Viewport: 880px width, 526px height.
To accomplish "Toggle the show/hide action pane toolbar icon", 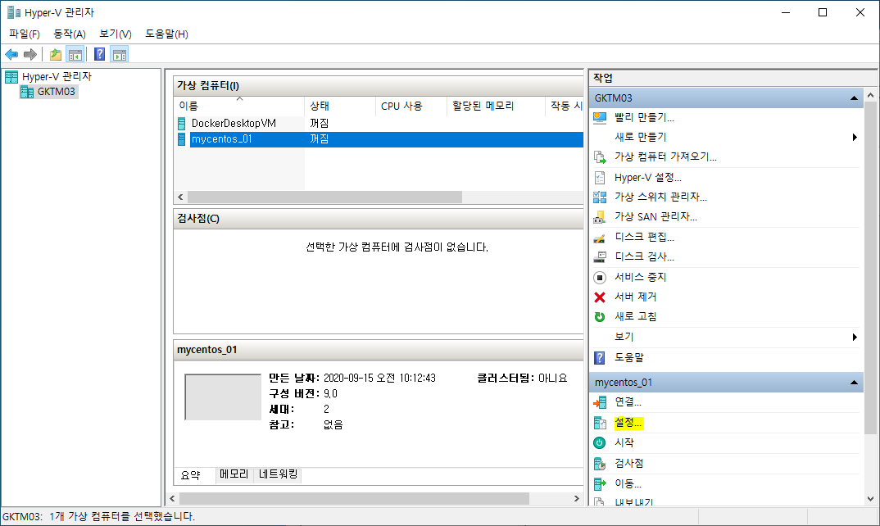I will 120,54.
